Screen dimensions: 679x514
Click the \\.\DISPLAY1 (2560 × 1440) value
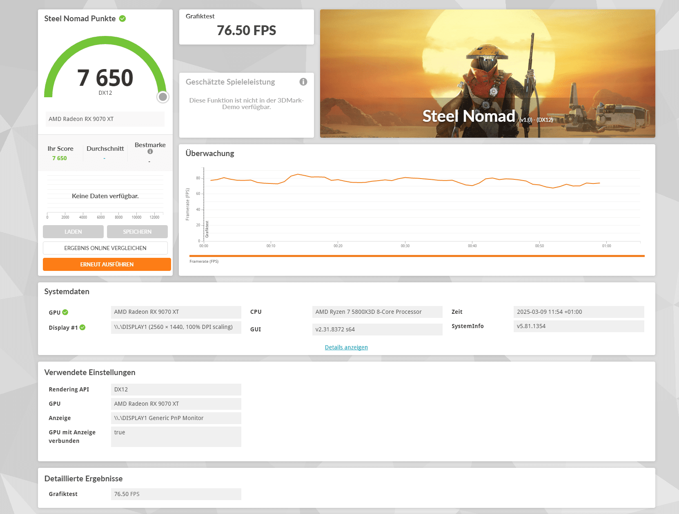click(176, 327)
